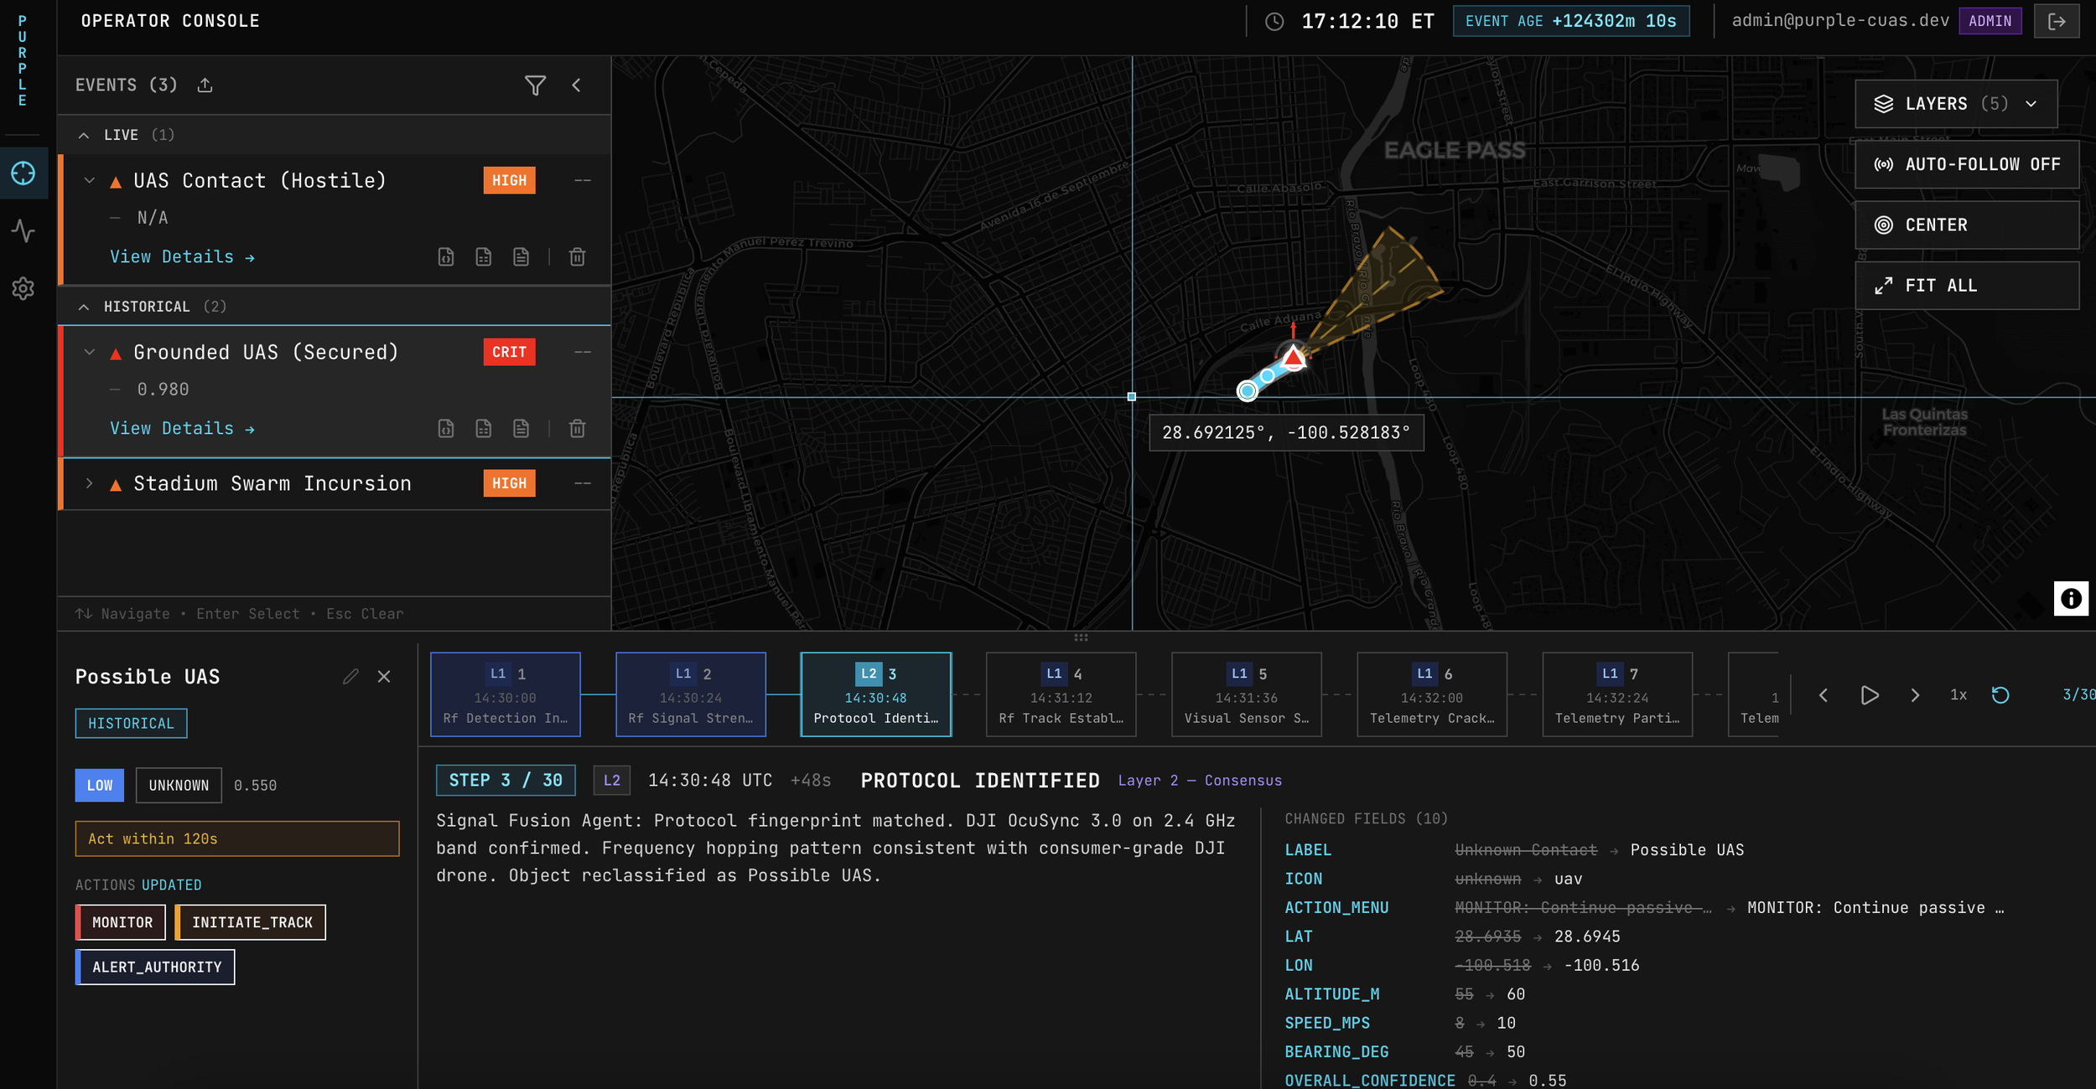Click the Act within 120s alert box
The image size is (2096, 1089).
click(237, 839)
